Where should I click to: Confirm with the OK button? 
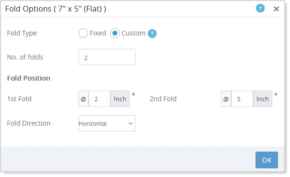click(267, 160)
